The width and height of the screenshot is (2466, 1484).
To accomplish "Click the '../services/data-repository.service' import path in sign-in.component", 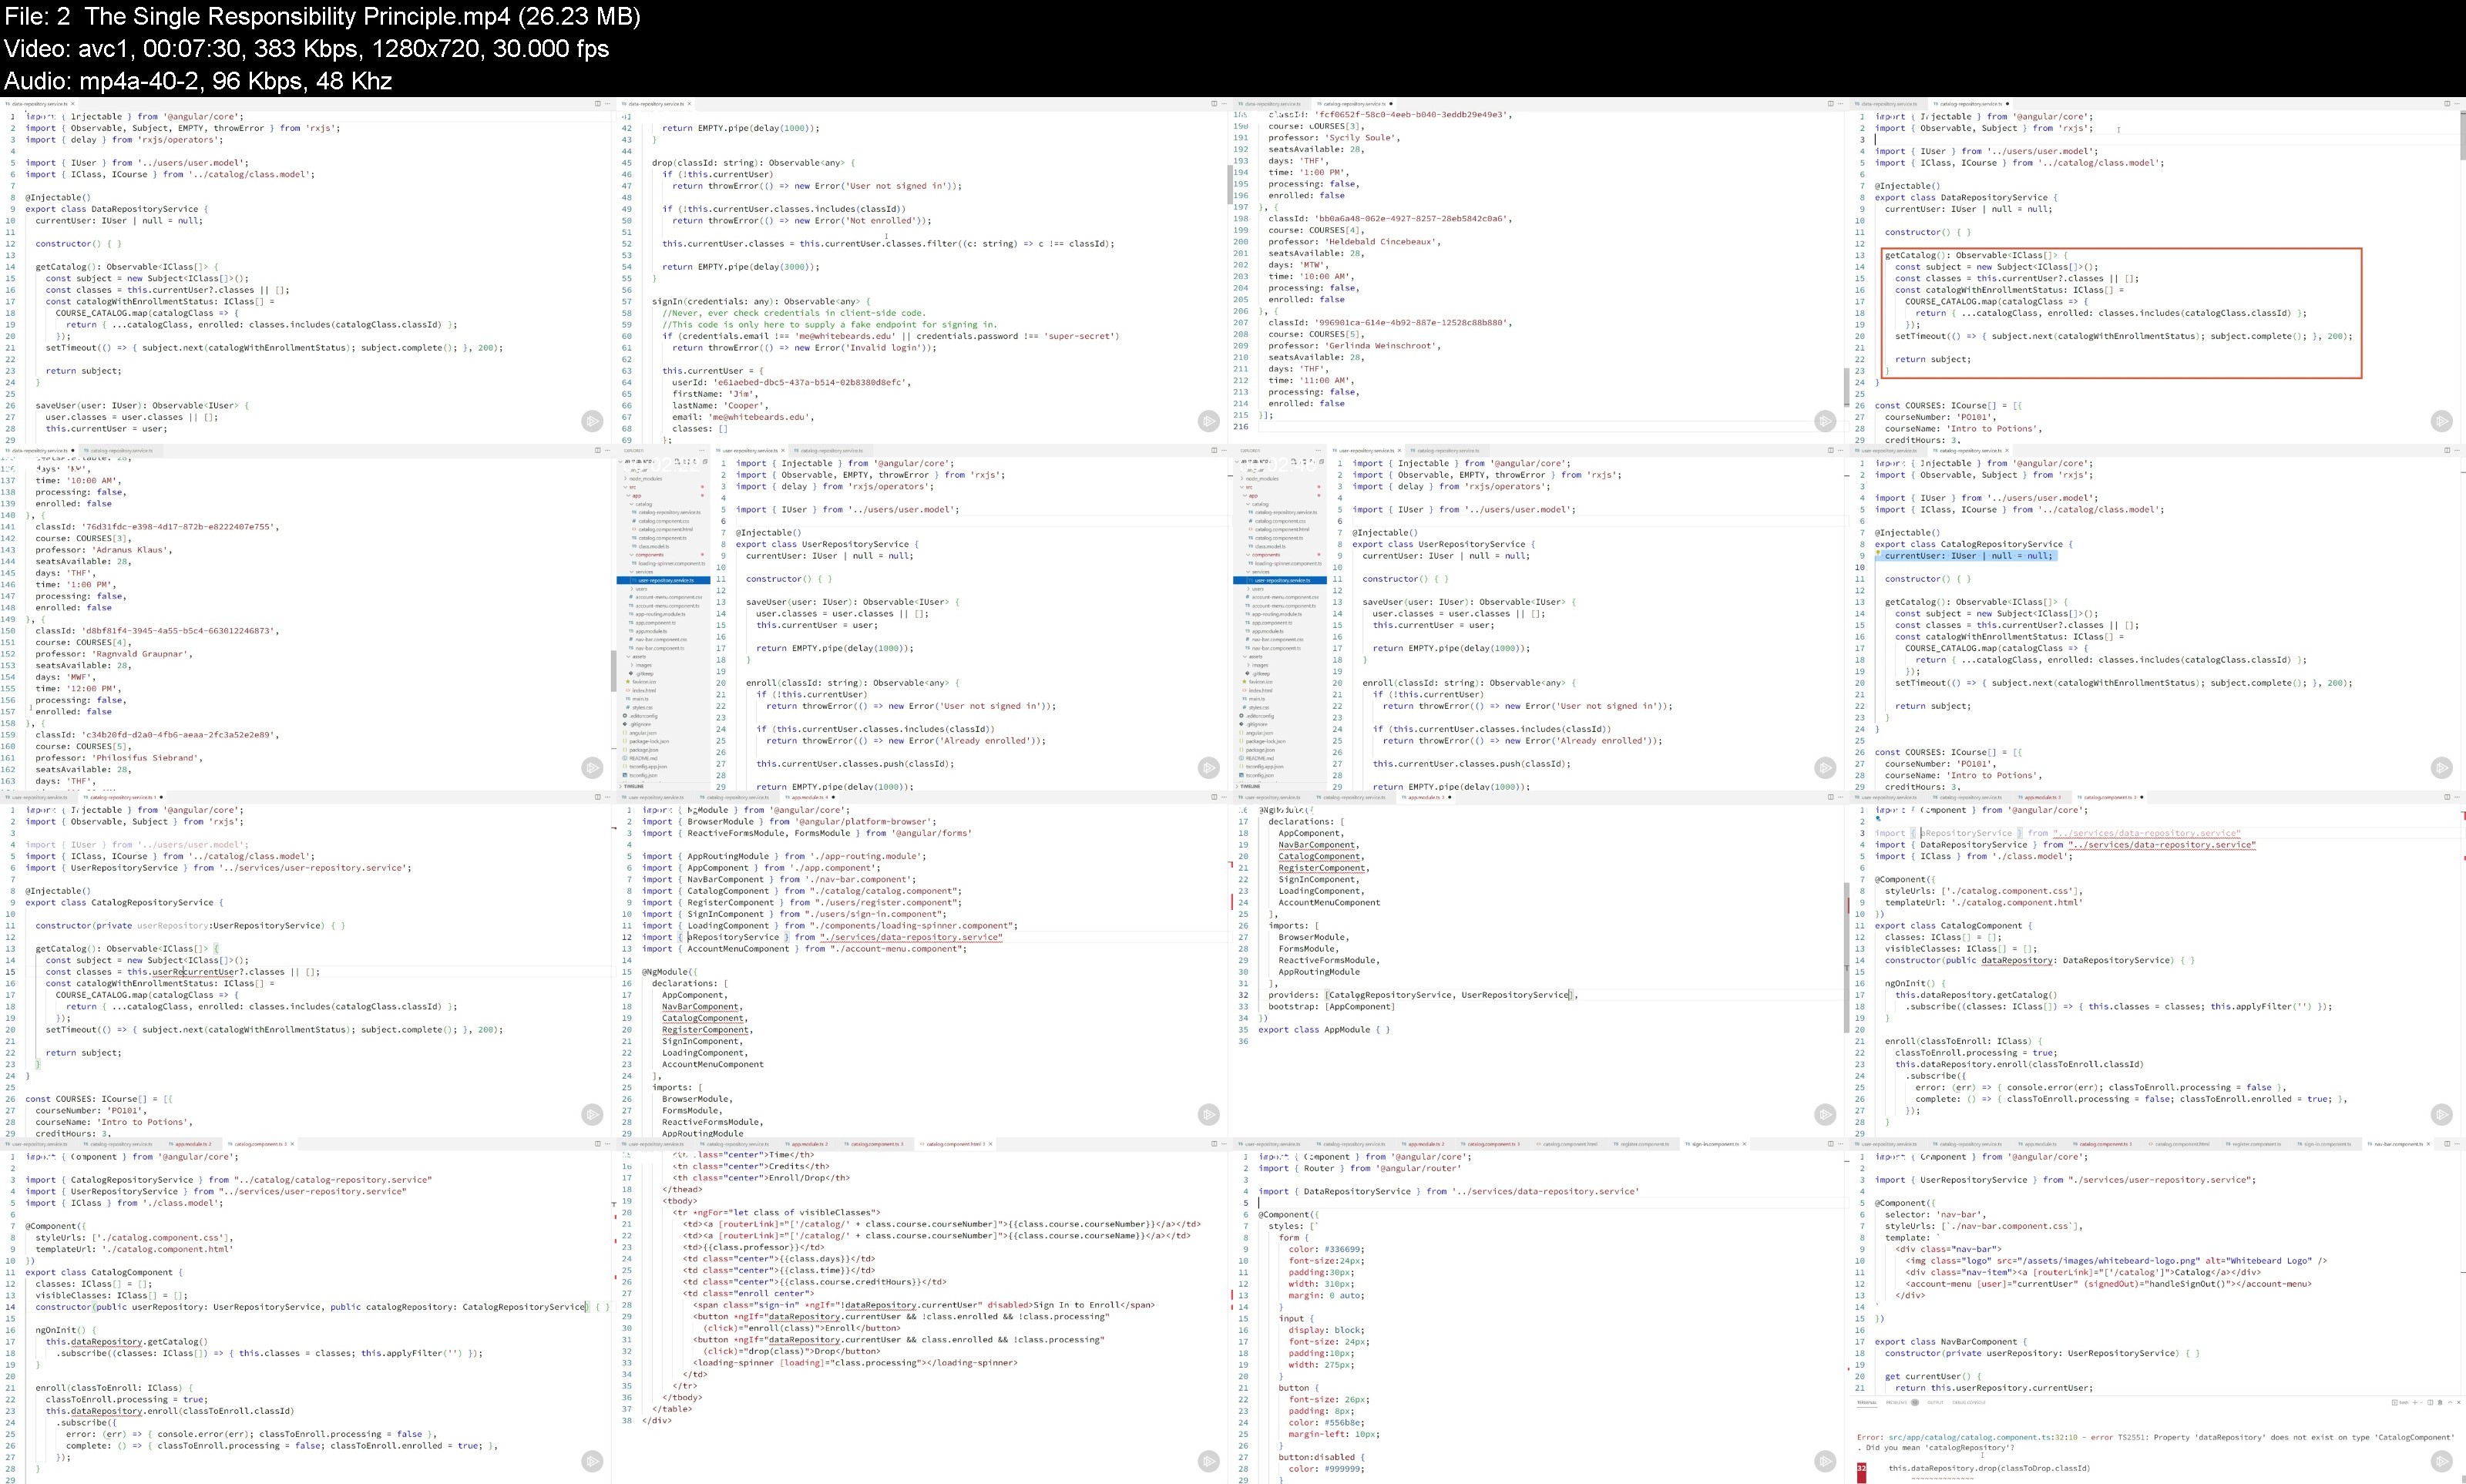I will click(x=1545, y=1191).
